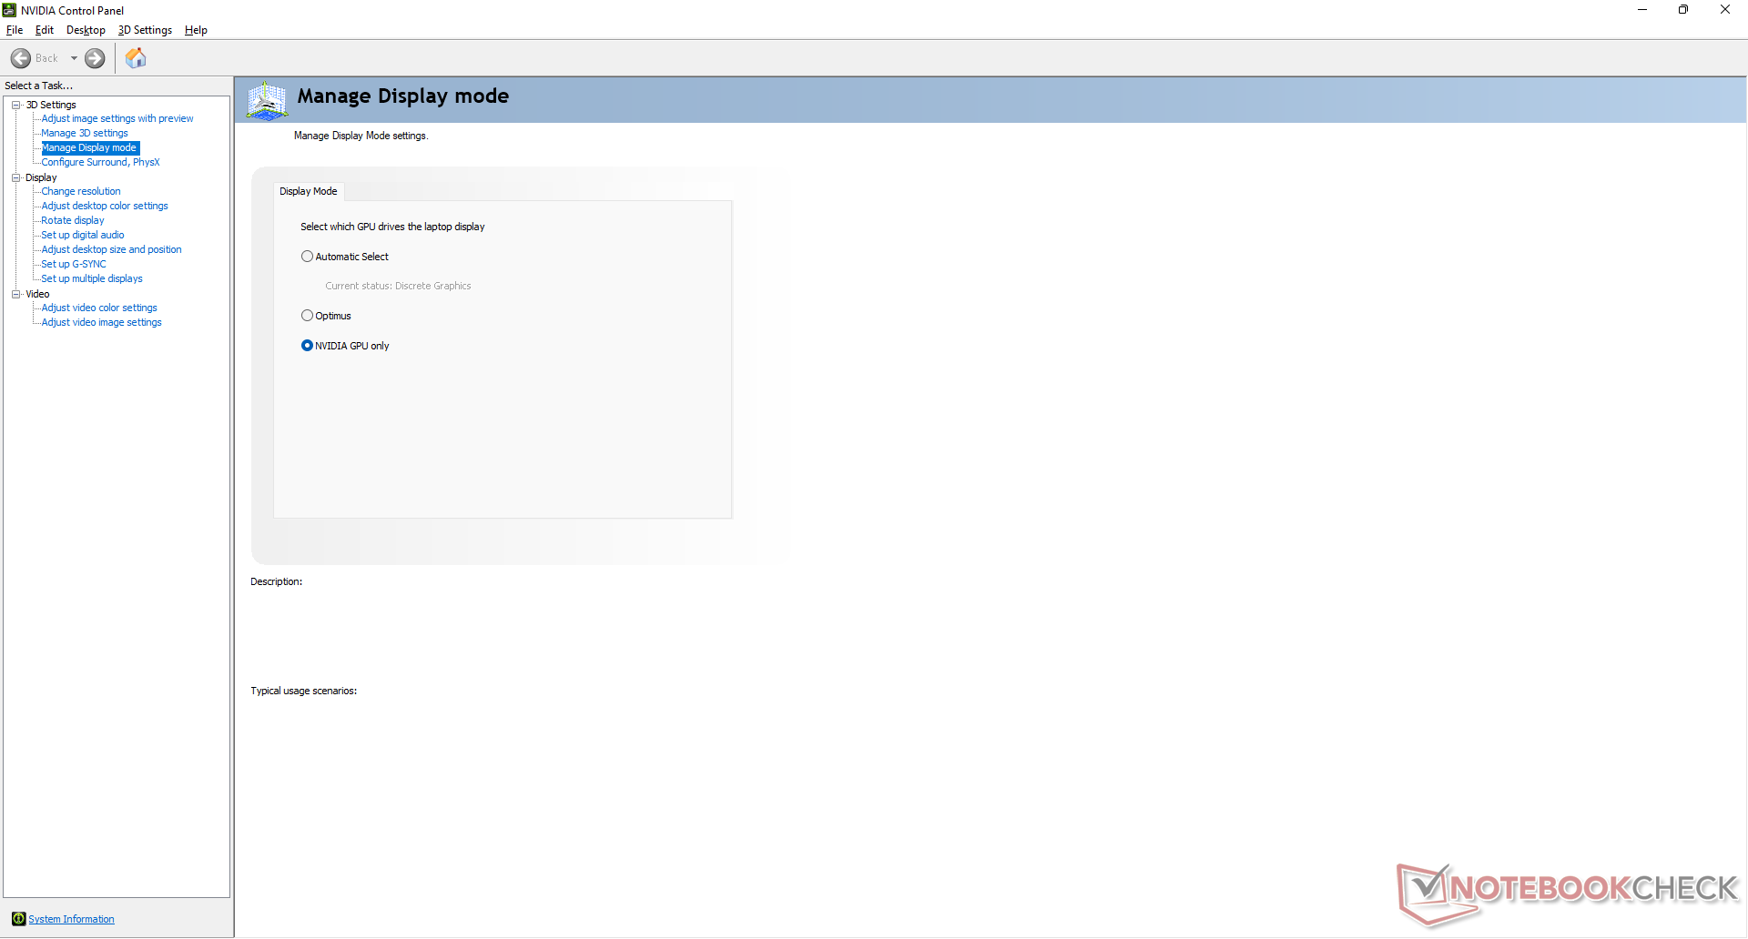Open the Help menu
The image size is (1748, 939).
coord(196,30)
